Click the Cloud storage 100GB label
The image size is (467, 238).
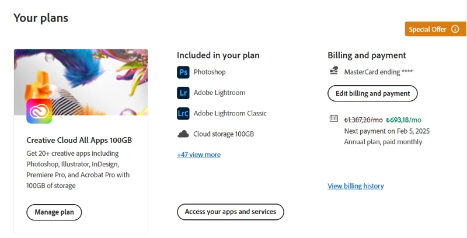[224, 134]
